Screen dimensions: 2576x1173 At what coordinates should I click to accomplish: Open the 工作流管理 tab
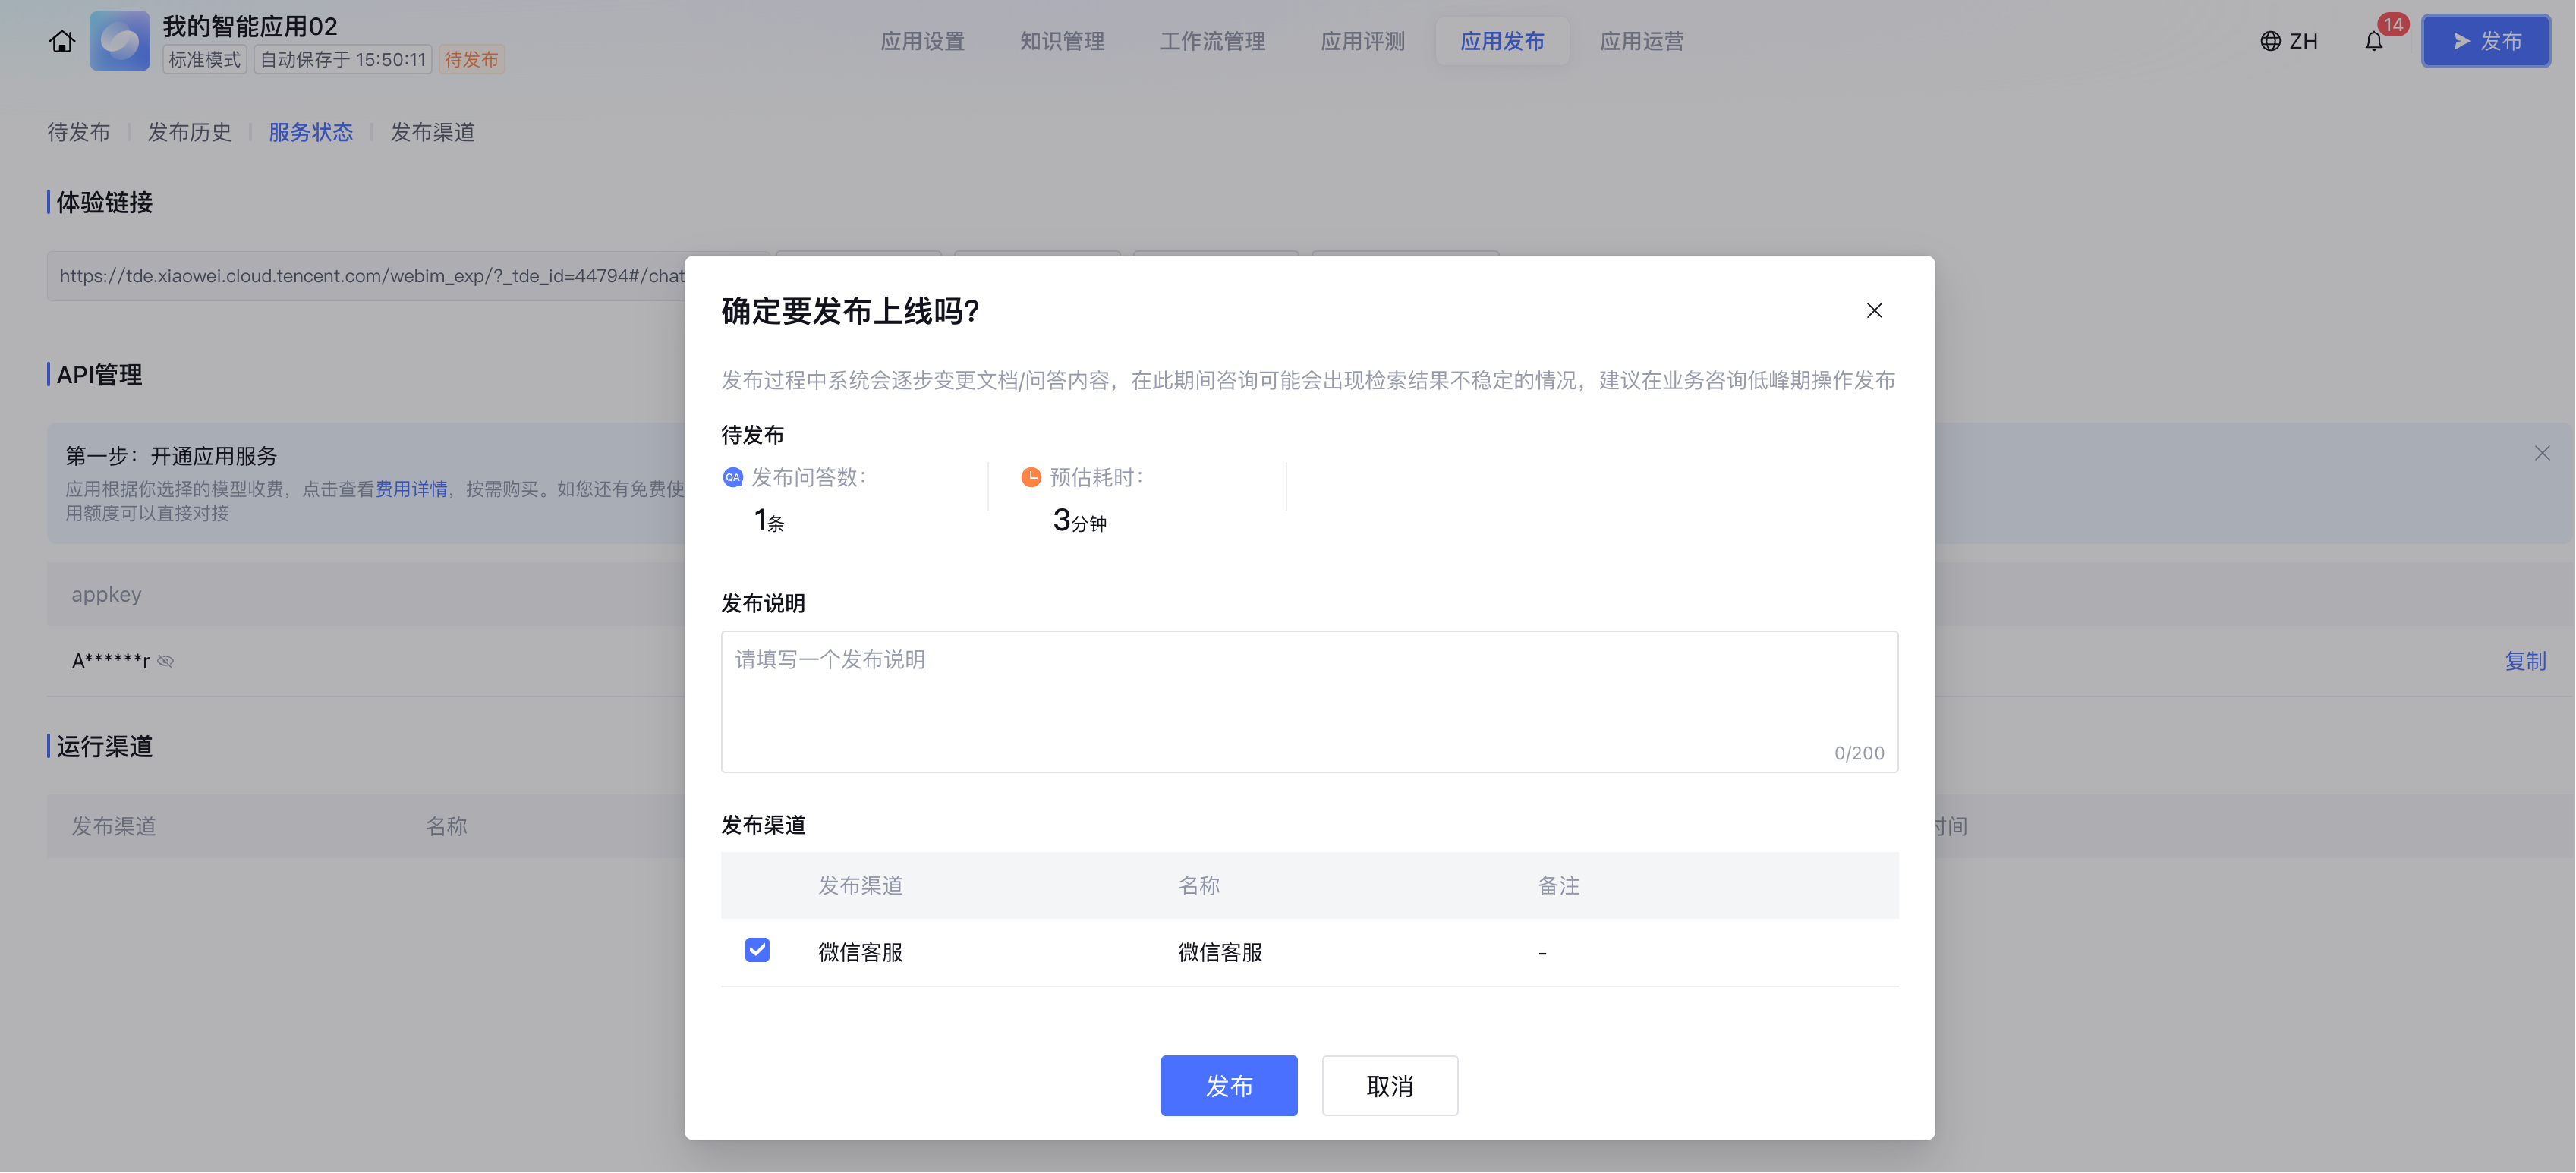[1212, 41]
